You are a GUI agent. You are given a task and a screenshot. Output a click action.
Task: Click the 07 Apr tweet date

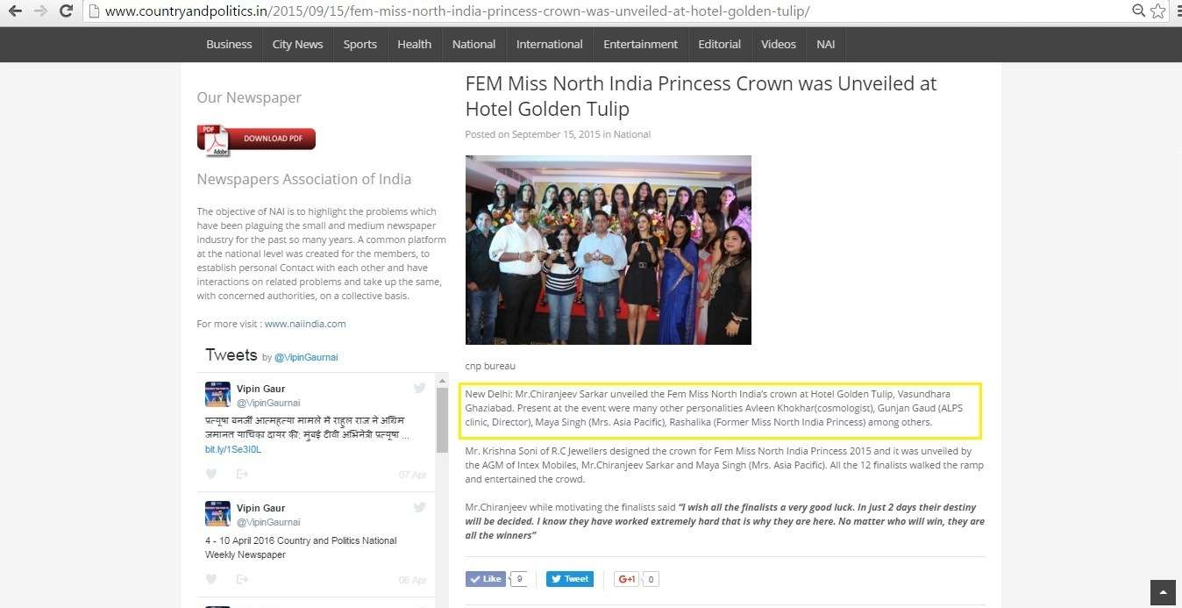click(x=412, y=475)
